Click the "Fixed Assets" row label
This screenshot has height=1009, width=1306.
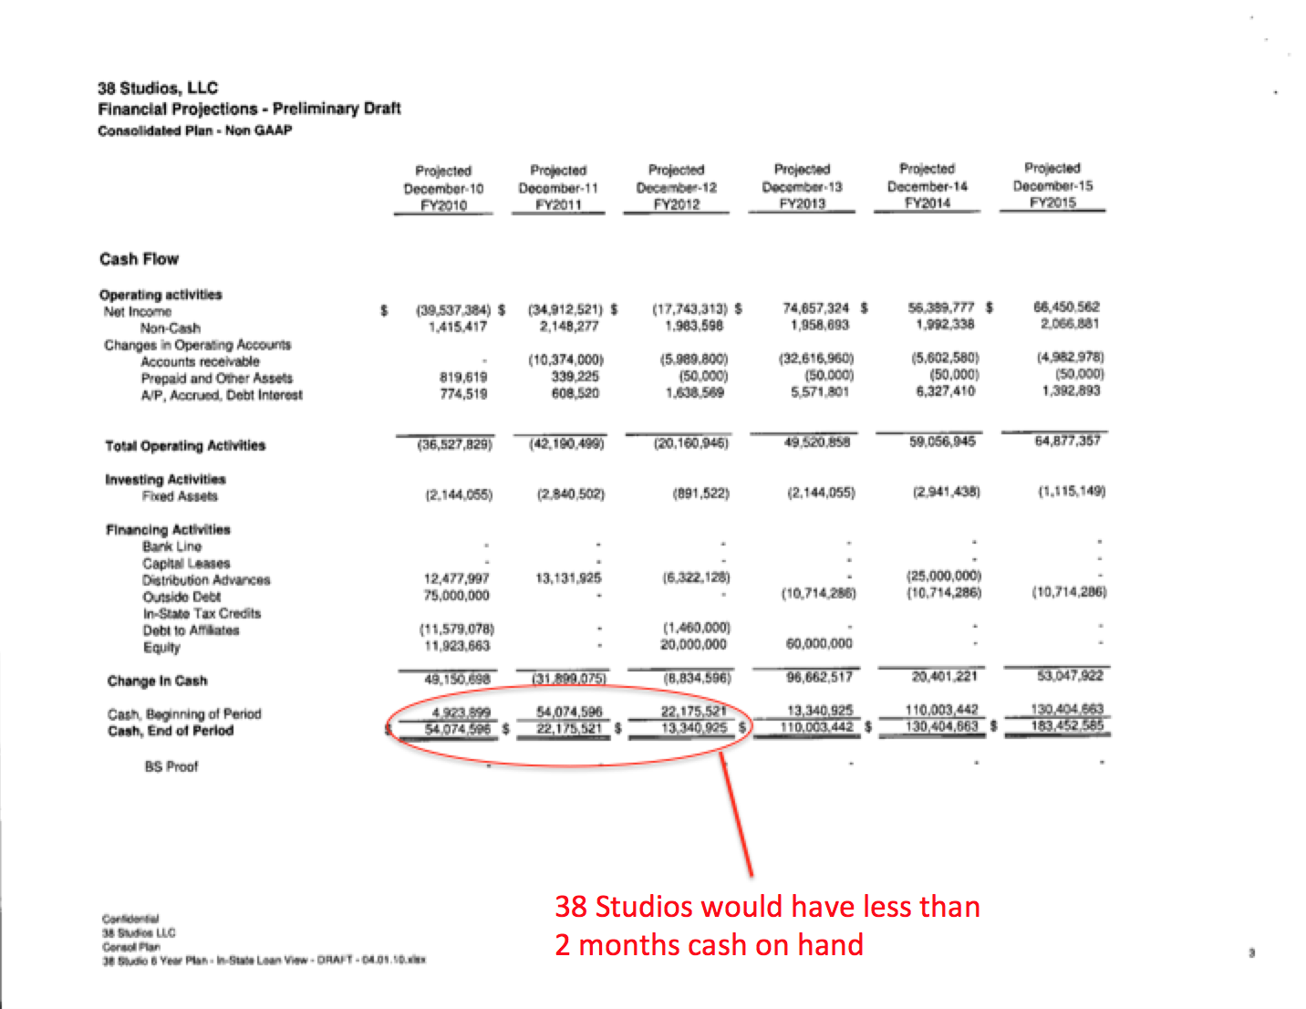(x=180, y=496)
